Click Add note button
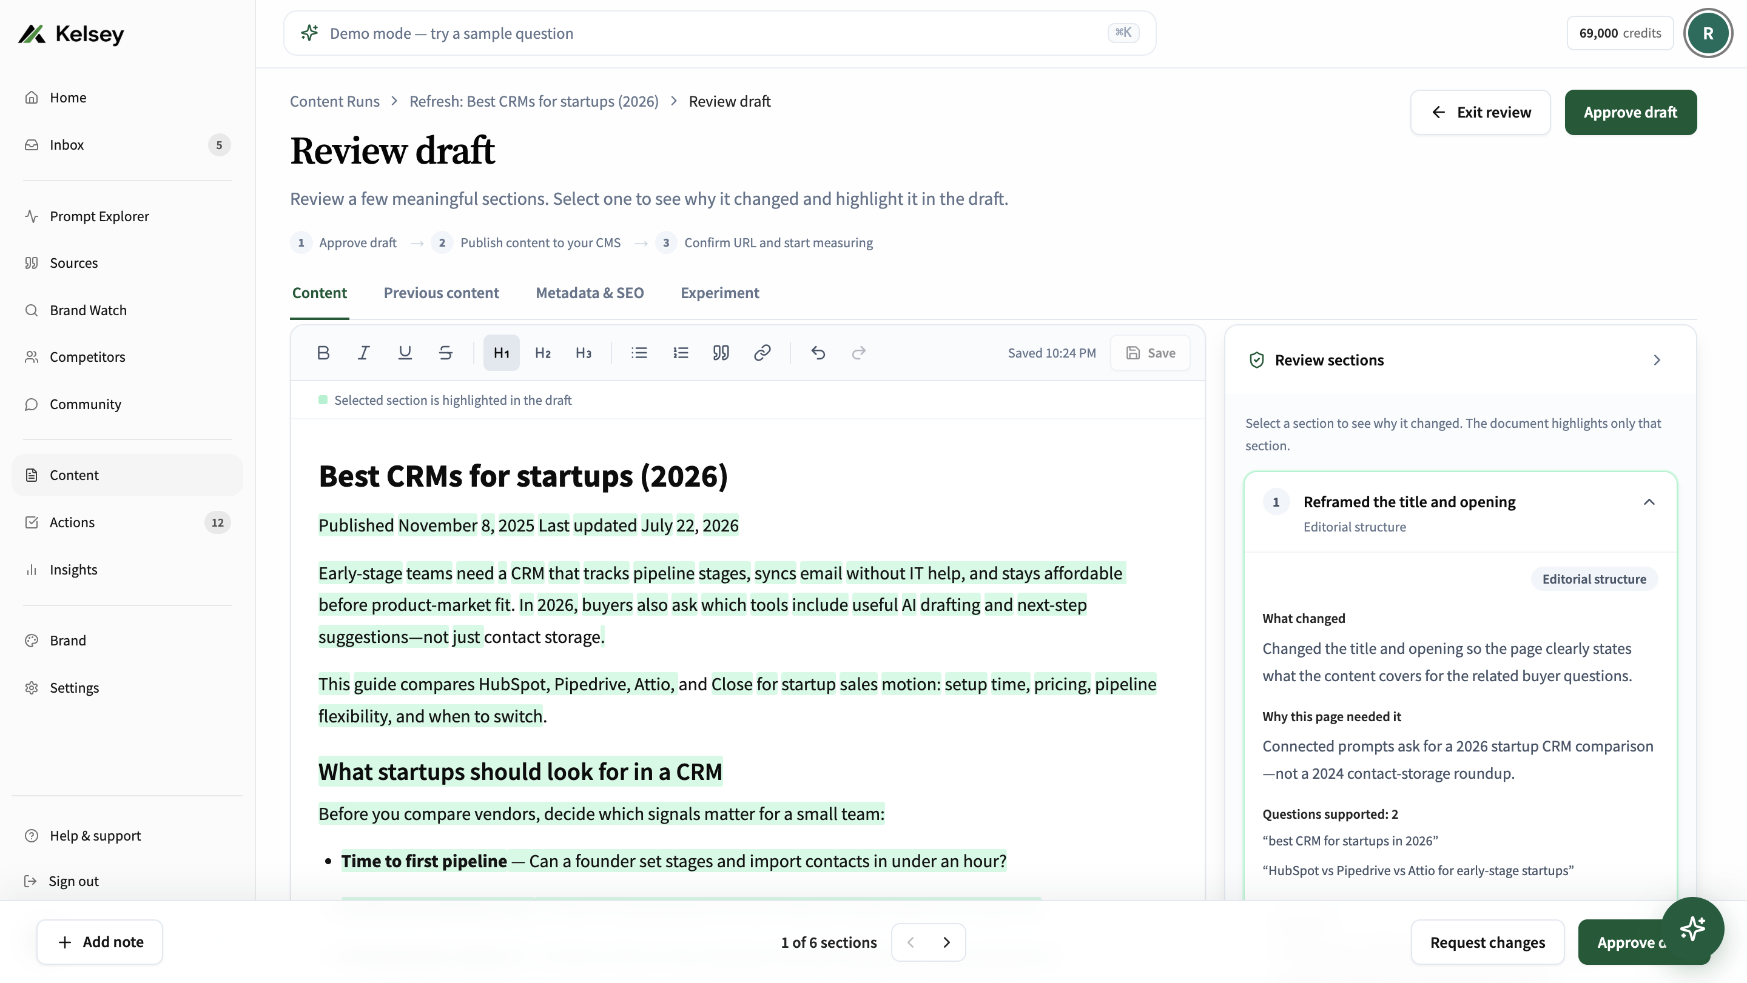 coord(99,942)
